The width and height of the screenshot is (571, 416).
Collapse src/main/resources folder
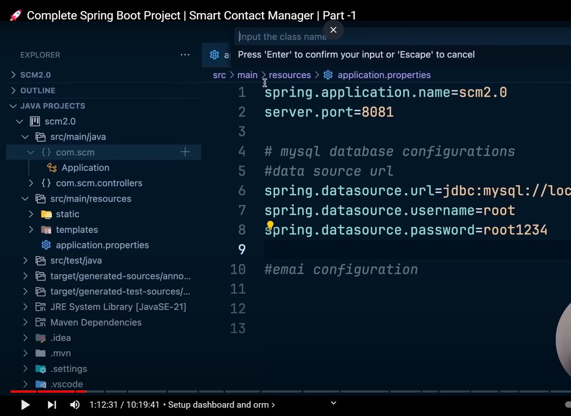pyautogui.click(x=25, y=199)
